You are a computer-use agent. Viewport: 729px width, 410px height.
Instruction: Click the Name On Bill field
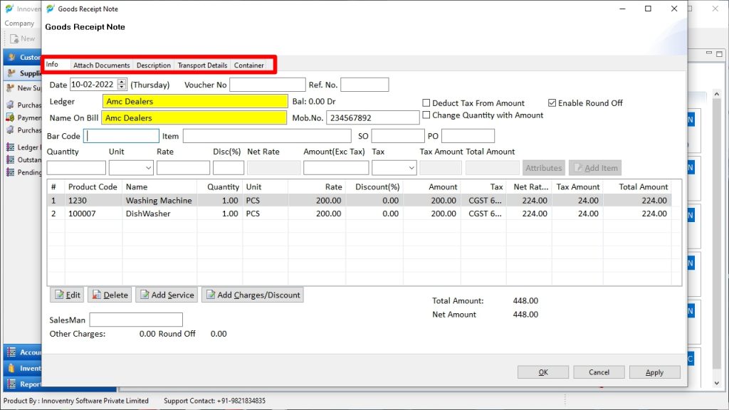point(194,117)
